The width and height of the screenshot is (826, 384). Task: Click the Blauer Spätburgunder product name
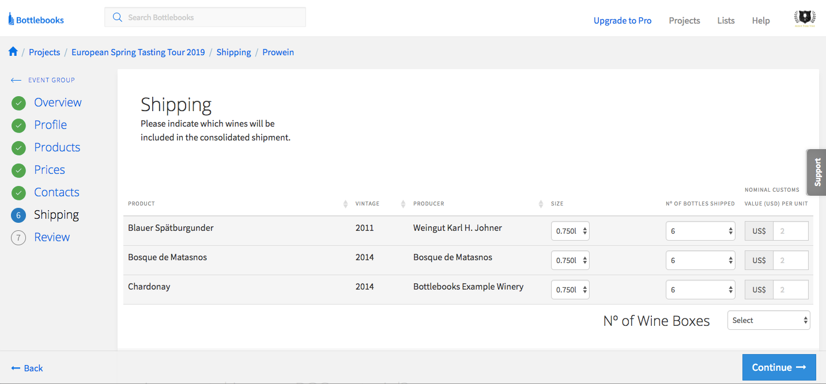(x=171, y=228)
